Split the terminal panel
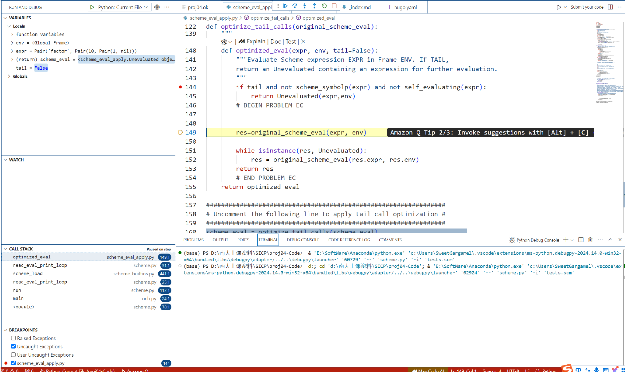The image size is (625, 372). [581, 240]
